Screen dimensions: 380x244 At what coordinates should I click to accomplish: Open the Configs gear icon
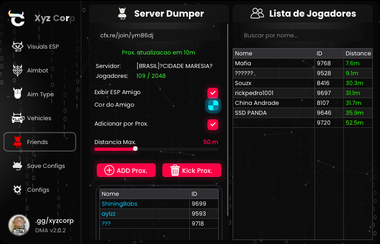coord(17,190)
